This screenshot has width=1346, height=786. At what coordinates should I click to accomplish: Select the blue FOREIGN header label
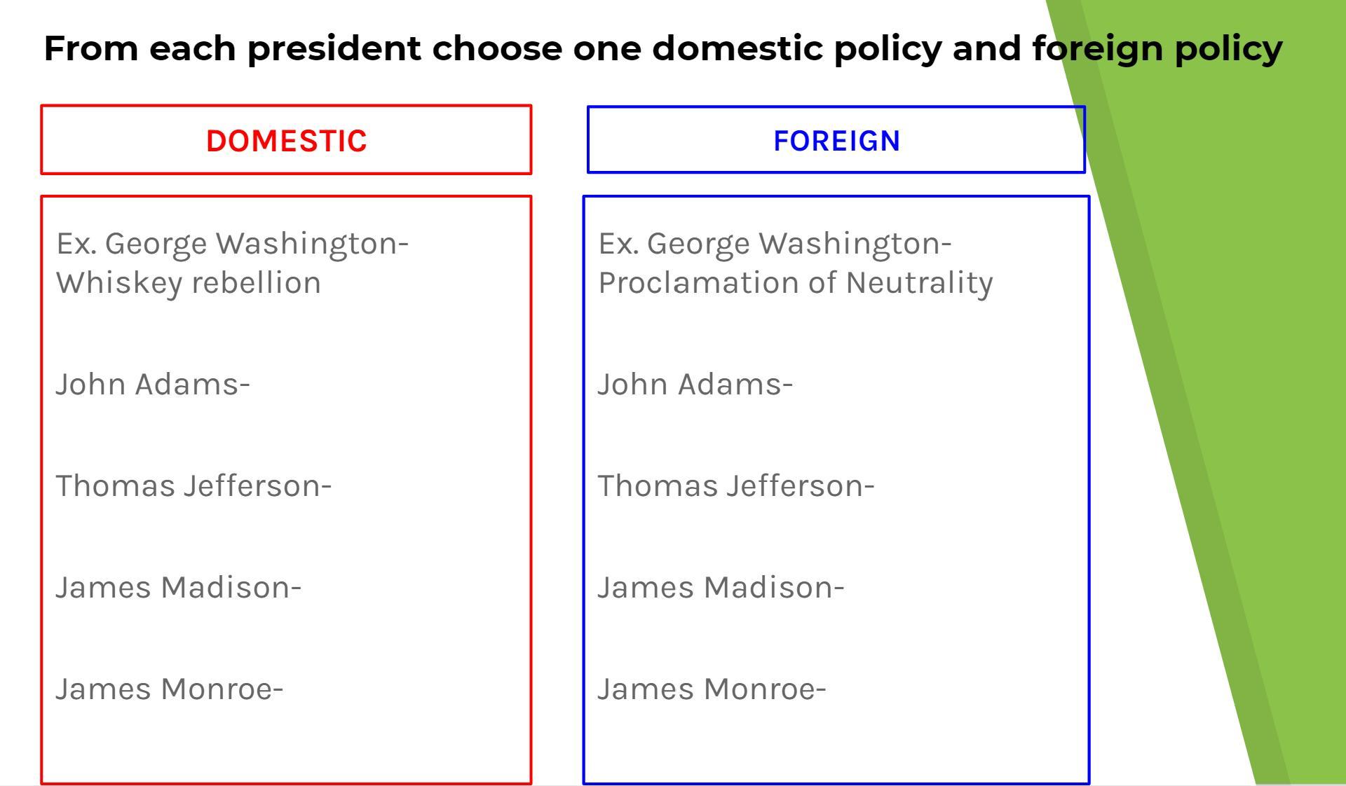pyautogui.click(x=836, y=141)
